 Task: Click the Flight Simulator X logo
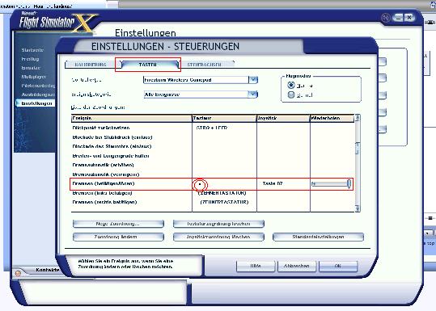click(x=57, y=23)
